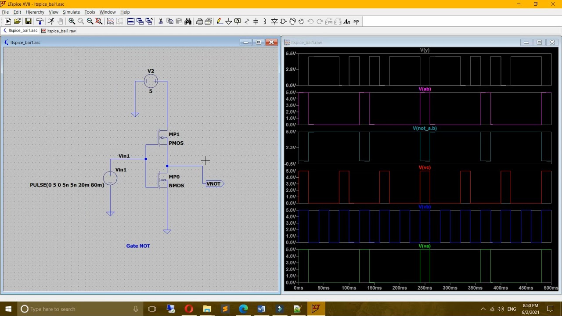This screenshot has width=562, height=316.
Task: Click the Zoom Out magnifier icon
Action: point(90,22)
